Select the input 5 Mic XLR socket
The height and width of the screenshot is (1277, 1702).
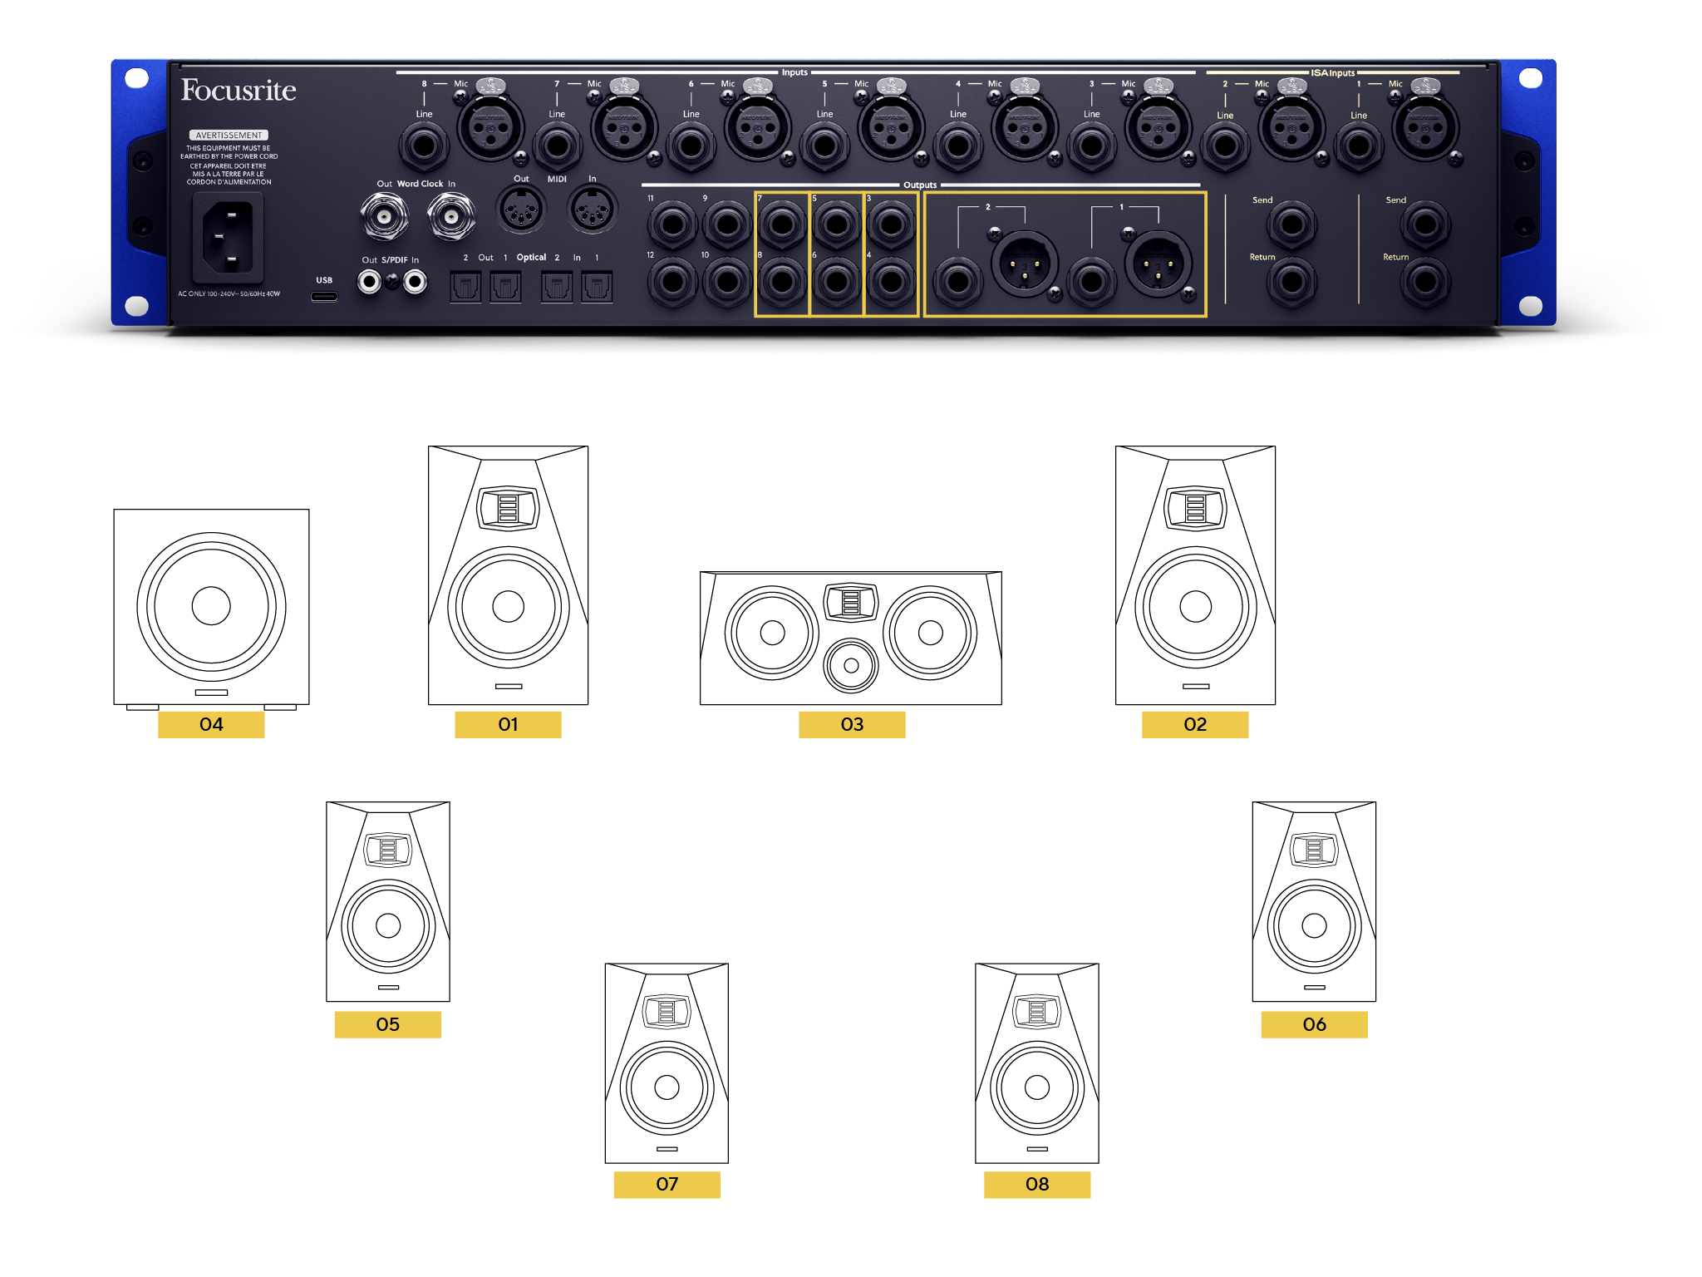click(891, 127)
